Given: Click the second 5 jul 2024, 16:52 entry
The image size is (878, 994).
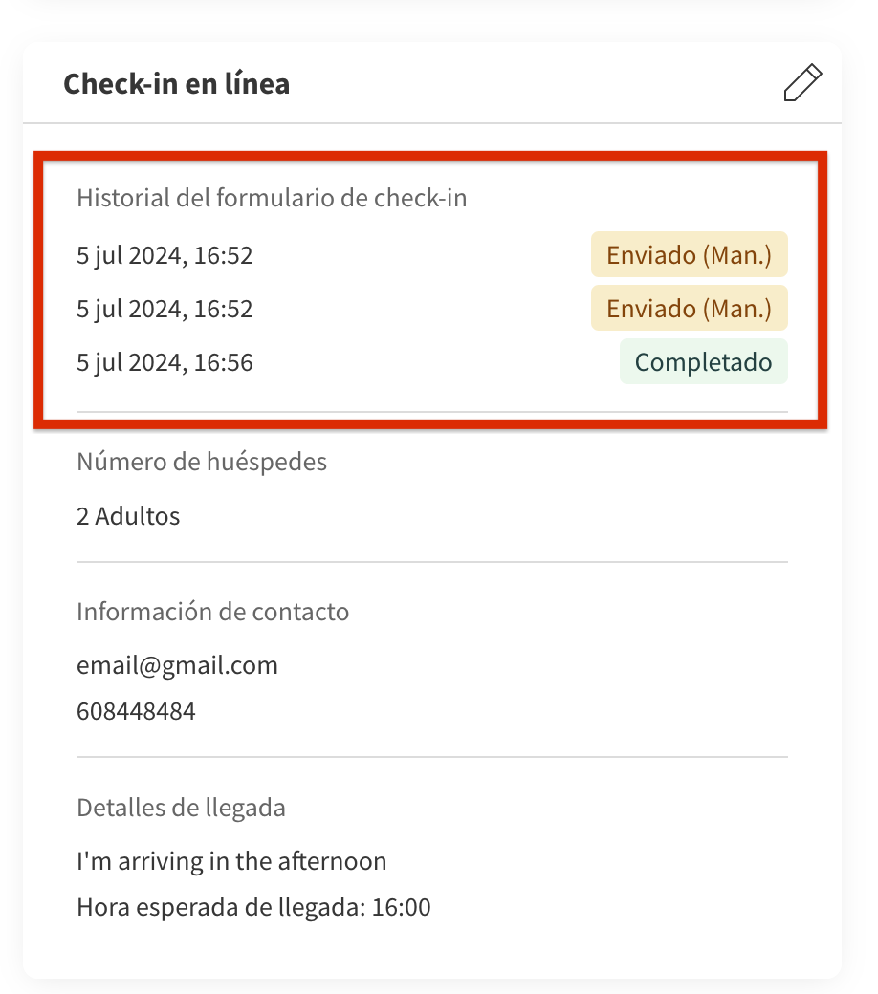Looking at the screenshot, I should pyautogui.click(x=165, y=309).
